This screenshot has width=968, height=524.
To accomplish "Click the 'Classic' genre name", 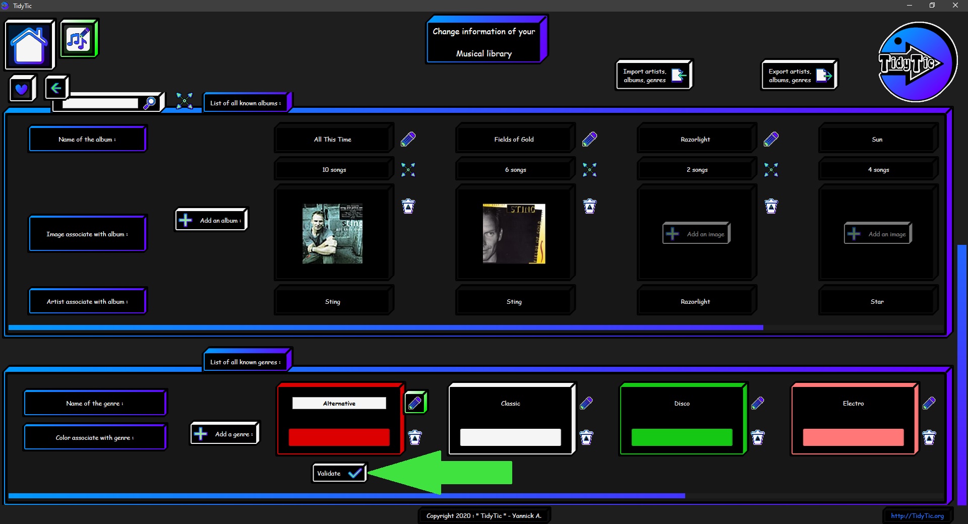I will [x=511, y=403].
